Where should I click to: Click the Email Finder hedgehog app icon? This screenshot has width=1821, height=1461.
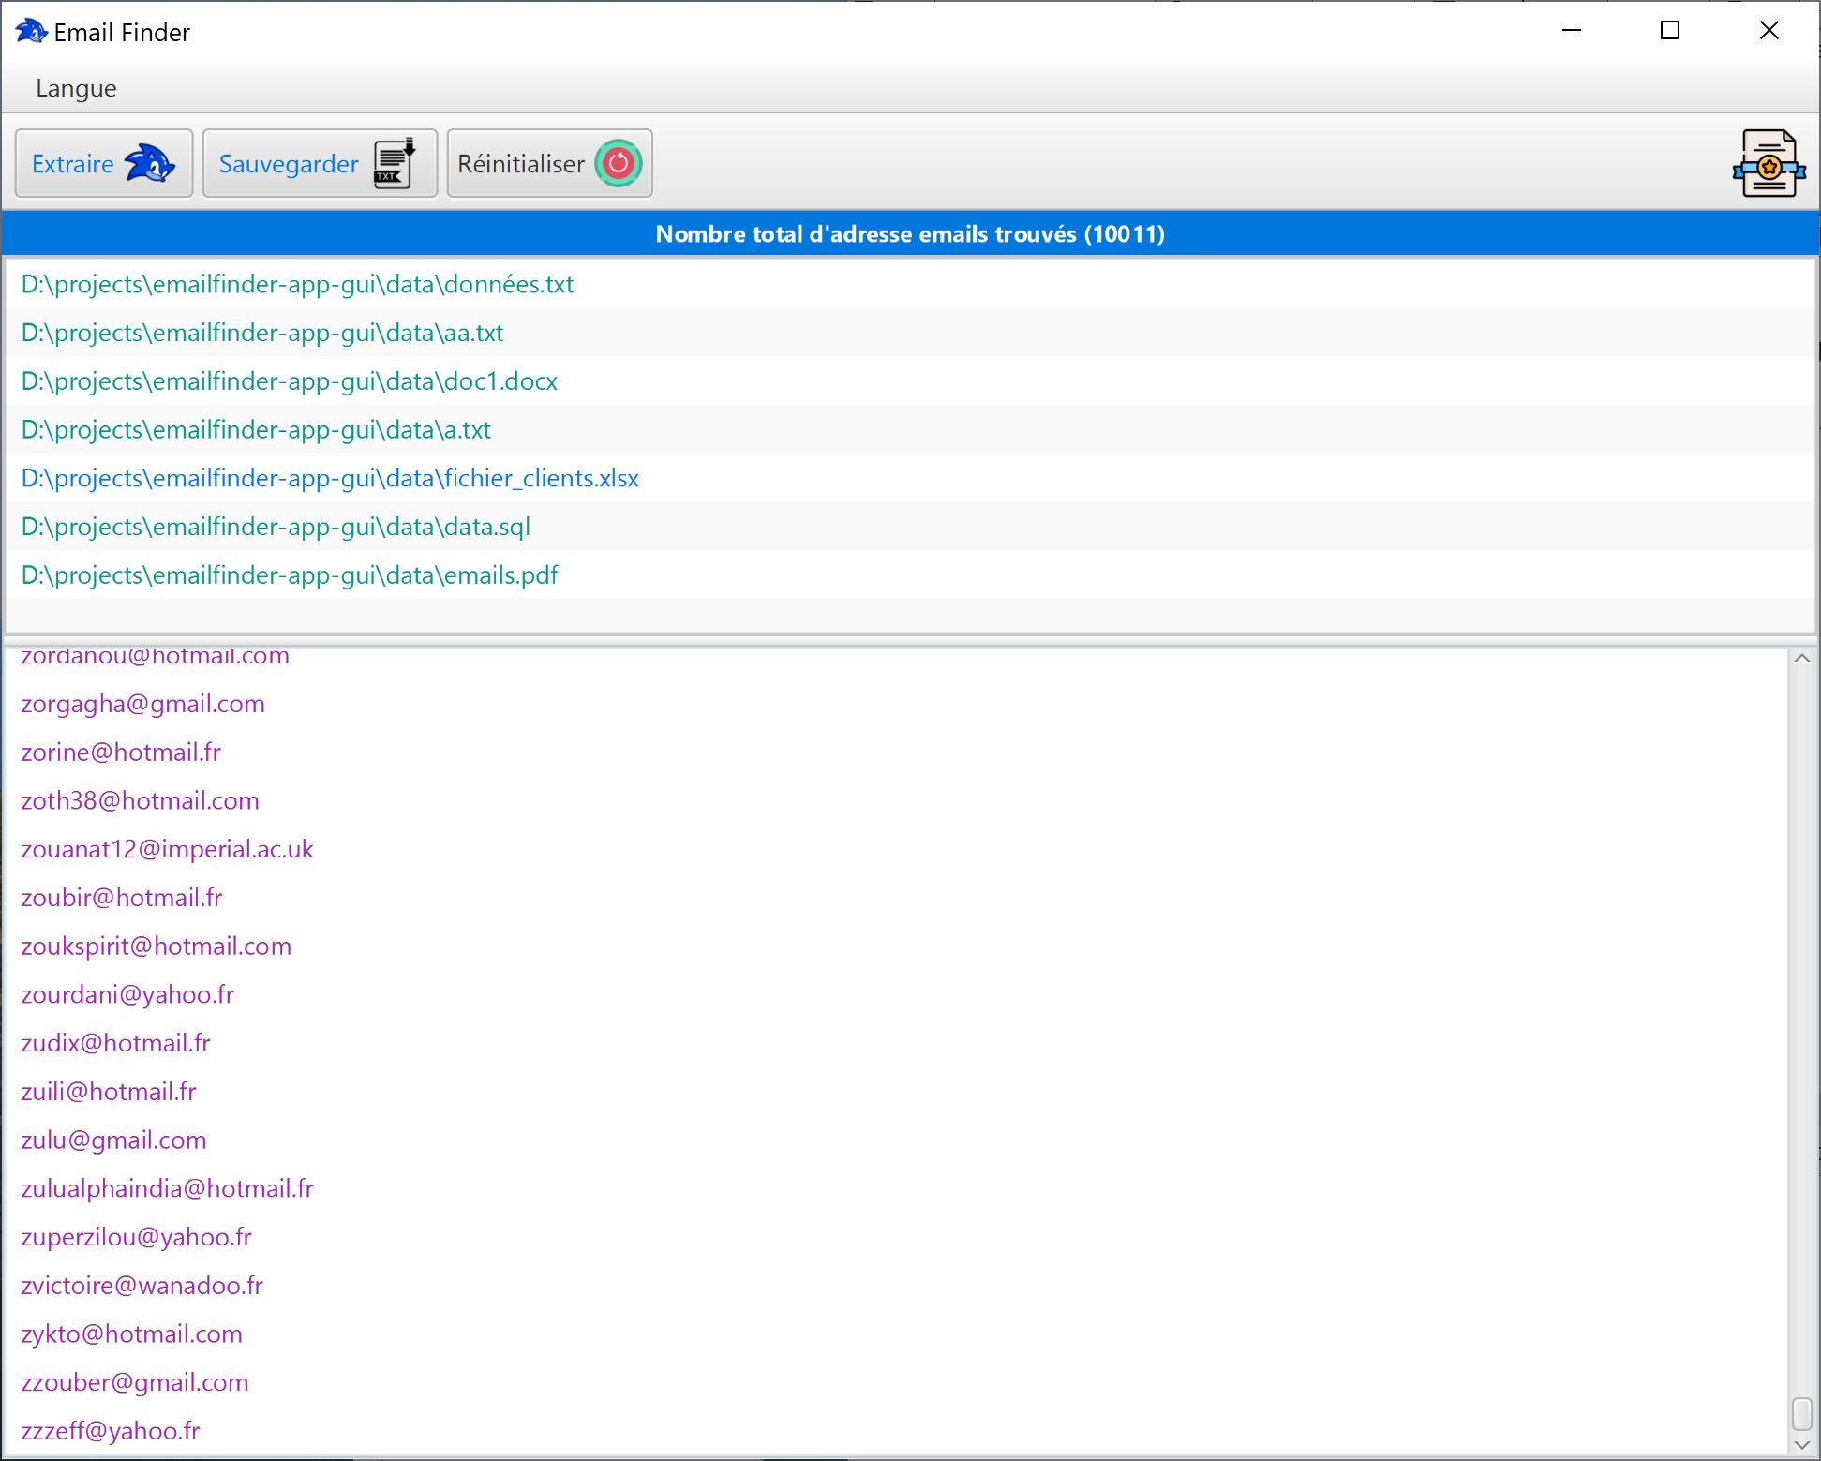pos(31,31)
